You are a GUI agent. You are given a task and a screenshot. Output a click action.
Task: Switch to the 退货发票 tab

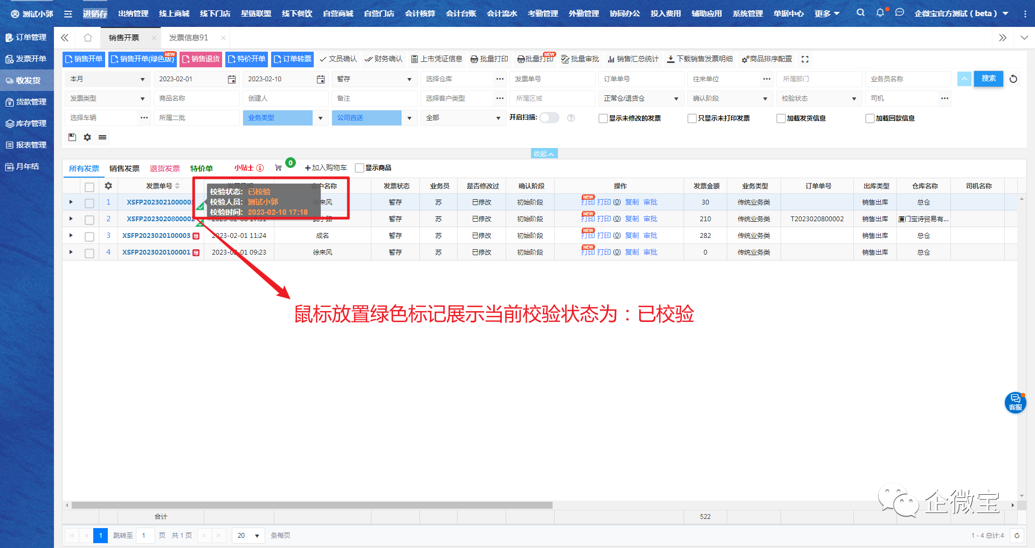pyautogui.click(x=164, y=168)
